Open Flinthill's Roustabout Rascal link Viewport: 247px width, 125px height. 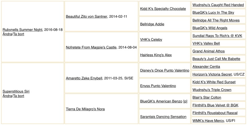[x=215, y=113]
